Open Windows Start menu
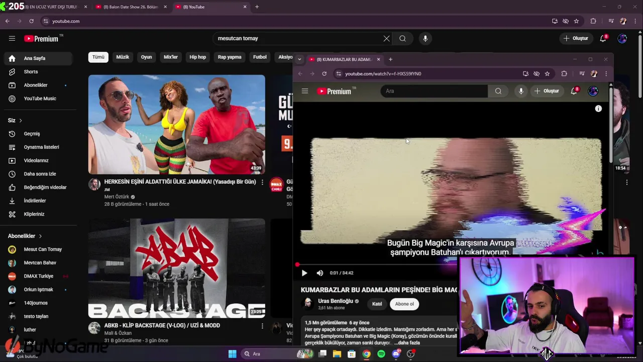This screenshot has width=643, height=362. coord(232,354)
